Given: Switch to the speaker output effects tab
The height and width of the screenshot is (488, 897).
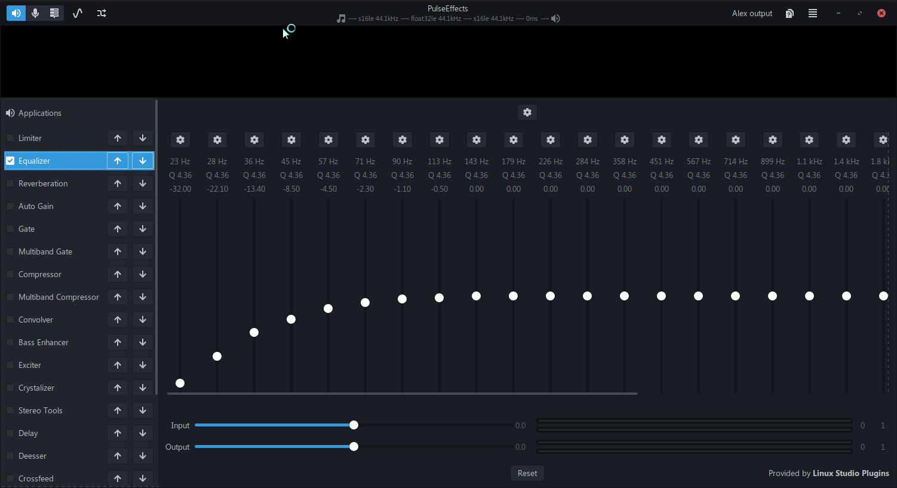Looking at the screenshot, I should 16,13.
